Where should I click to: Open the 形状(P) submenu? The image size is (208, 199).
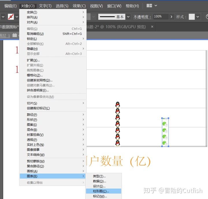53,120
